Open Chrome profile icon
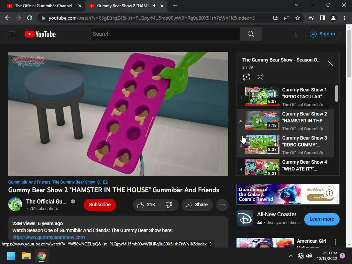 (x=333, y=18)
